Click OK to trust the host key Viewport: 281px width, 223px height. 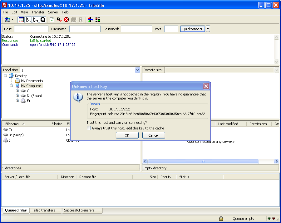(127, 135)
